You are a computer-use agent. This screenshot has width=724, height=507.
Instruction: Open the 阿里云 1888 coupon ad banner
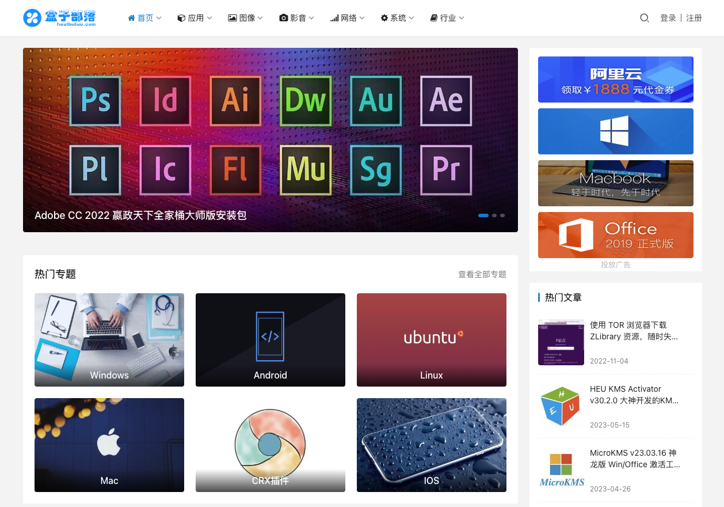click(616, 80)
